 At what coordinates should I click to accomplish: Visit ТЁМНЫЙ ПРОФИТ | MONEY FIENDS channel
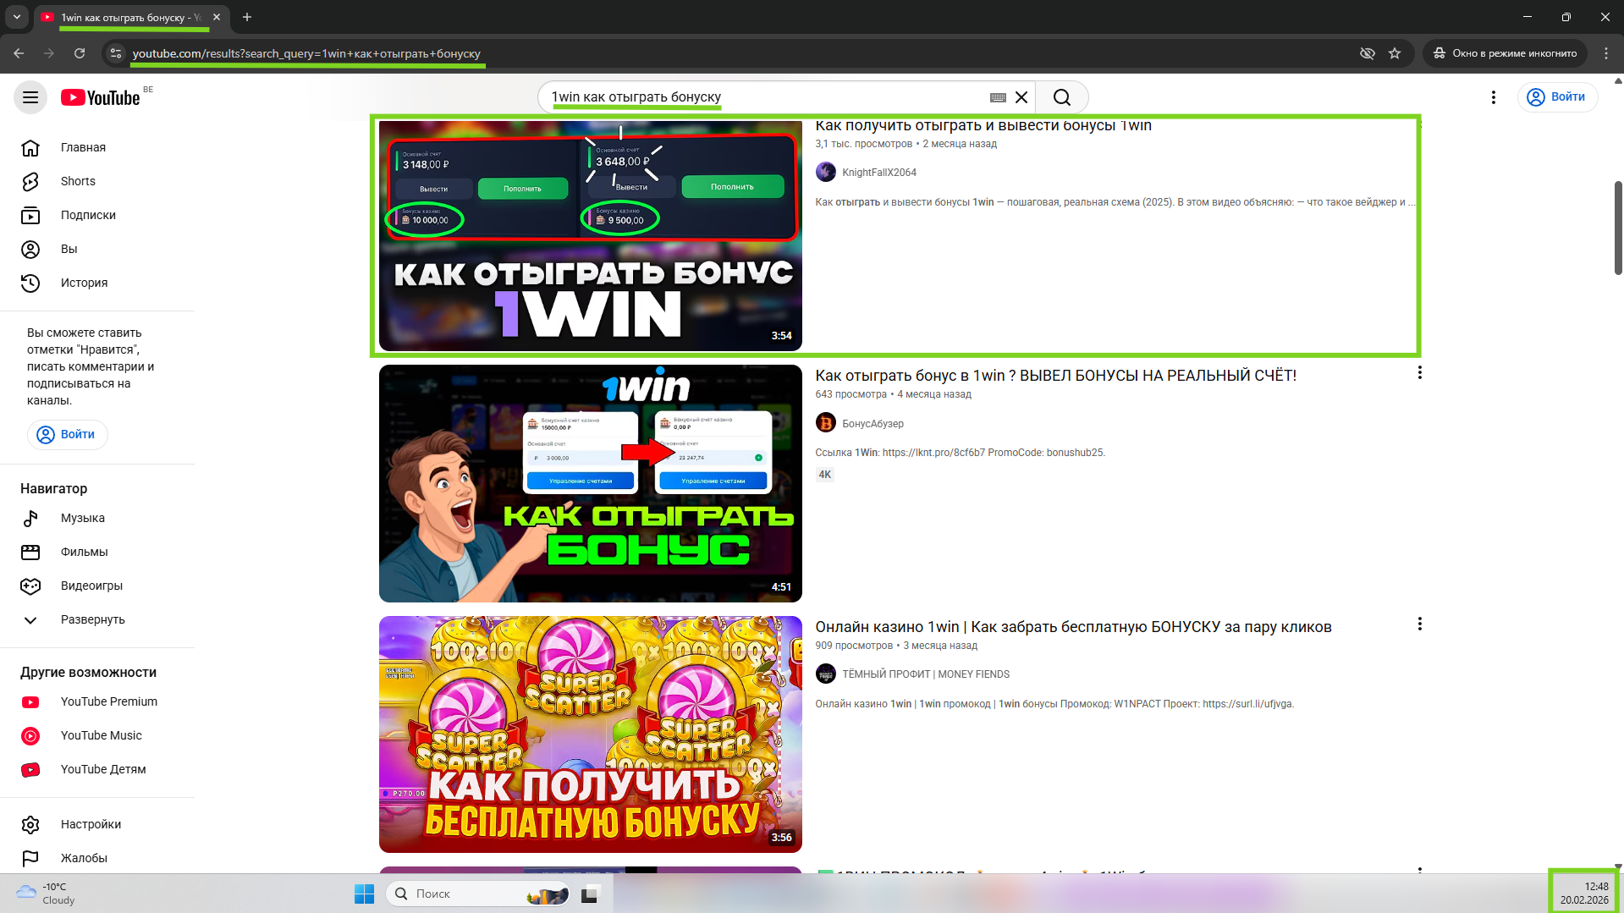925,674
